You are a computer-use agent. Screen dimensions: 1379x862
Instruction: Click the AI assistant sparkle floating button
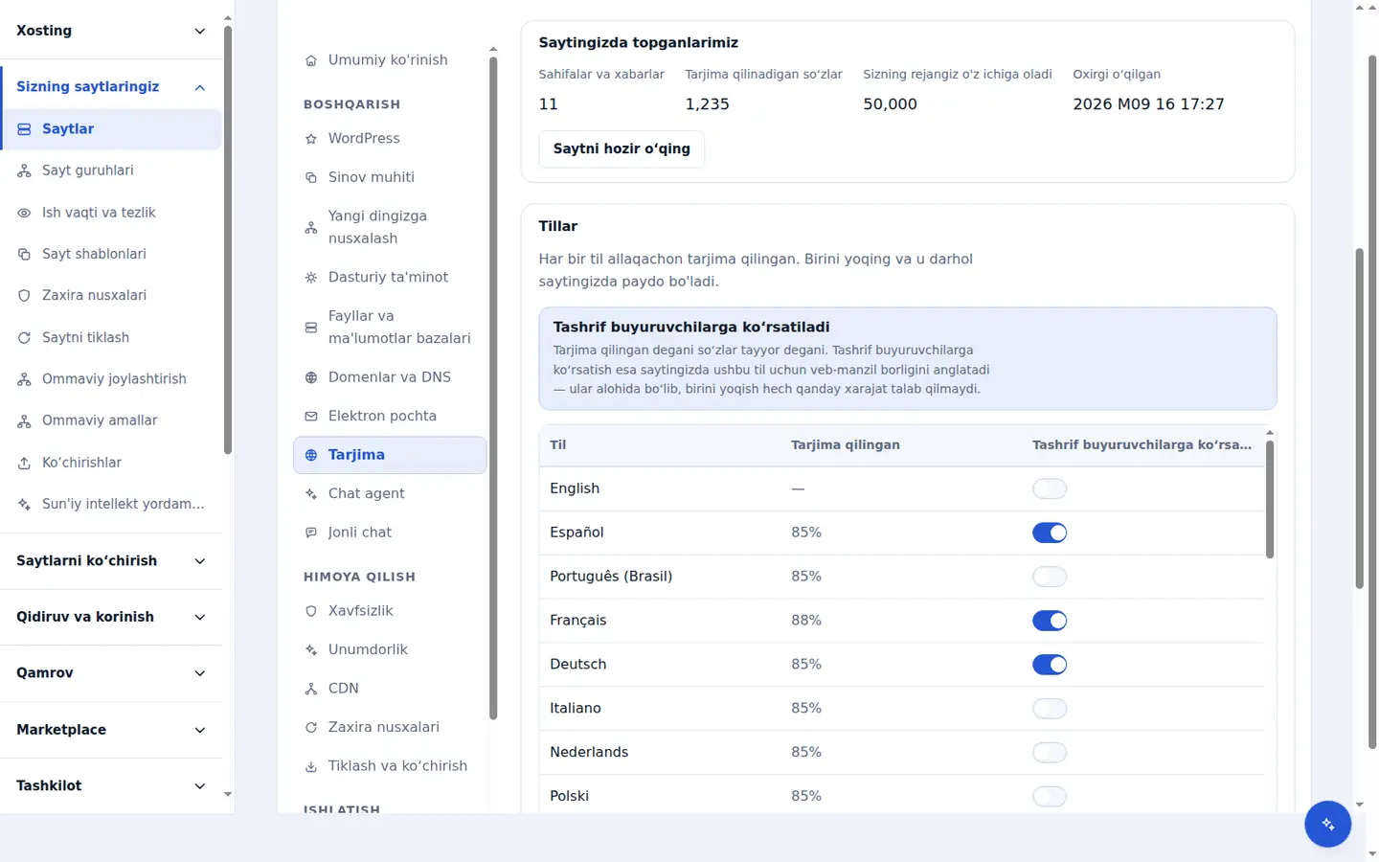(x=1327, y=824)
